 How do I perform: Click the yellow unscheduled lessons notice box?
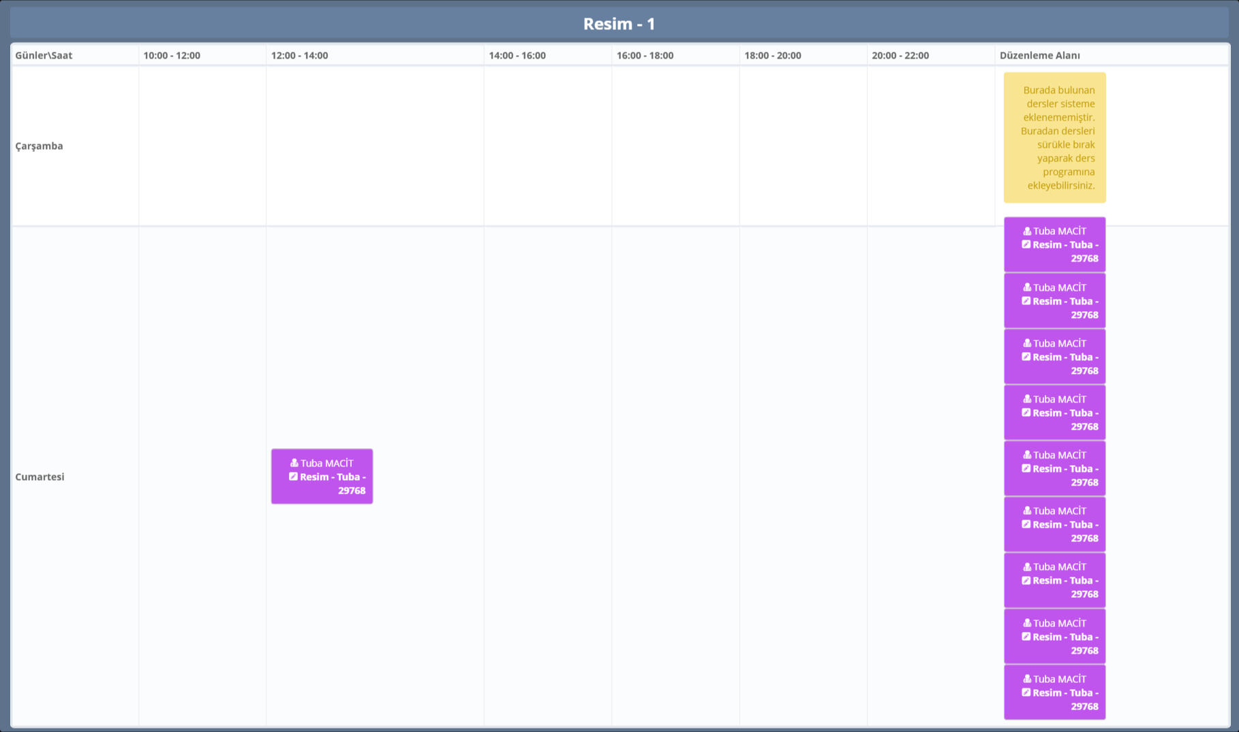(x=1054, y=138)
